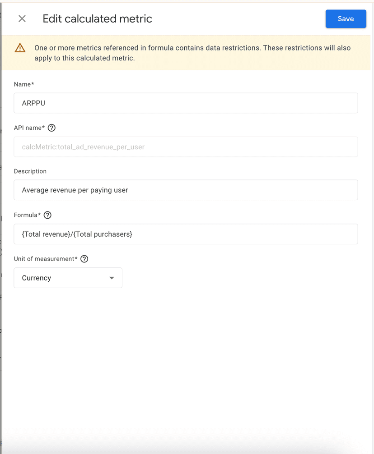Screen dimensions: 374x454
Task: Select Currency in the measurement combo box
Action: click(68, 278)
